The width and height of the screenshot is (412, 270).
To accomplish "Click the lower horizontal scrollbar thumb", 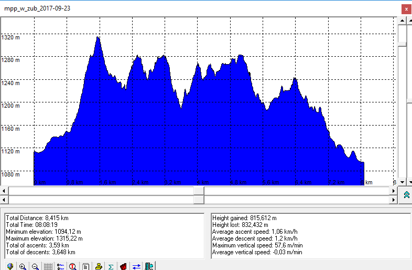I will coord(199,200).
